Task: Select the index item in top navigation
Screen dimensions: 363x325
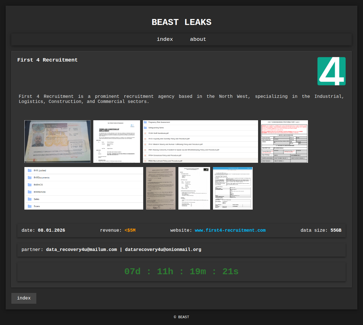Action: pos(165,39)
